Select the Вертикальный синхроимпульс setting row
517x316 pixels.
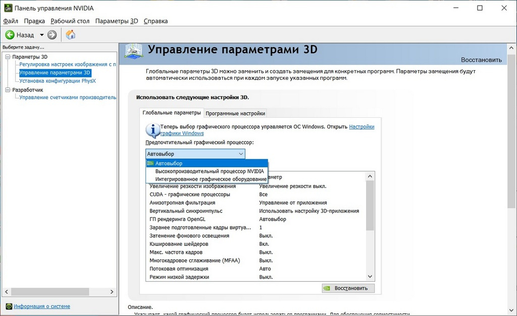tap(256, 211)
